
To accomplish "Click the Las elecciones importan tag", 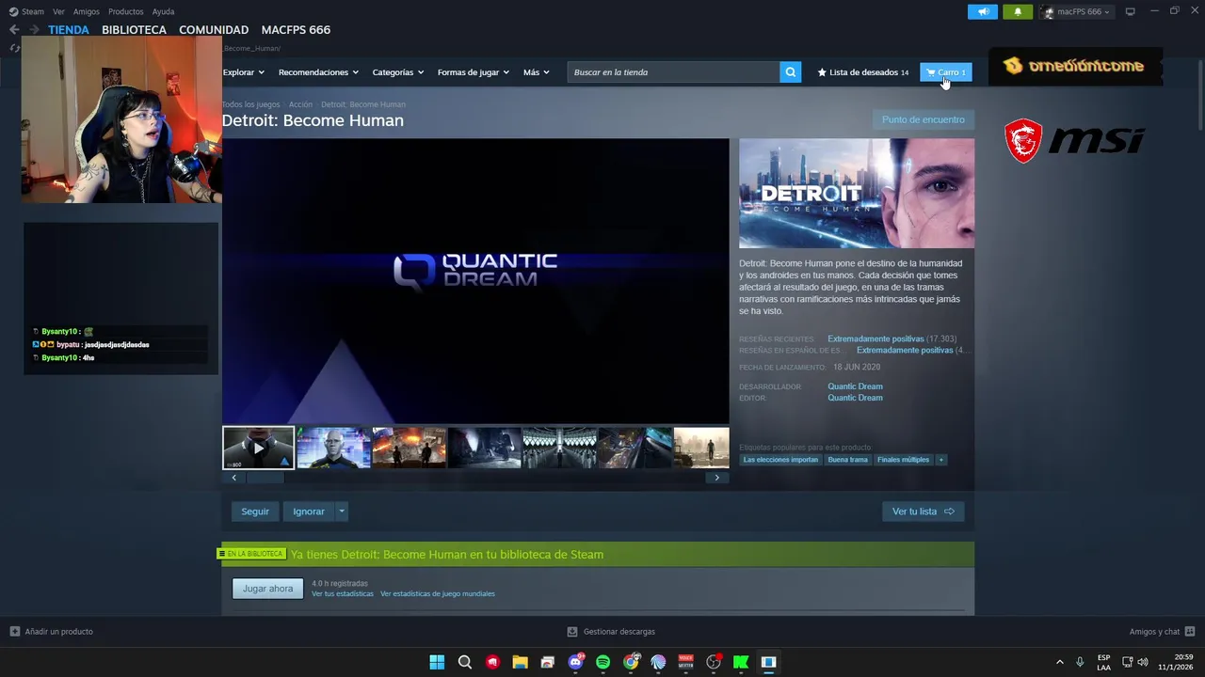I will click(780, 460).
